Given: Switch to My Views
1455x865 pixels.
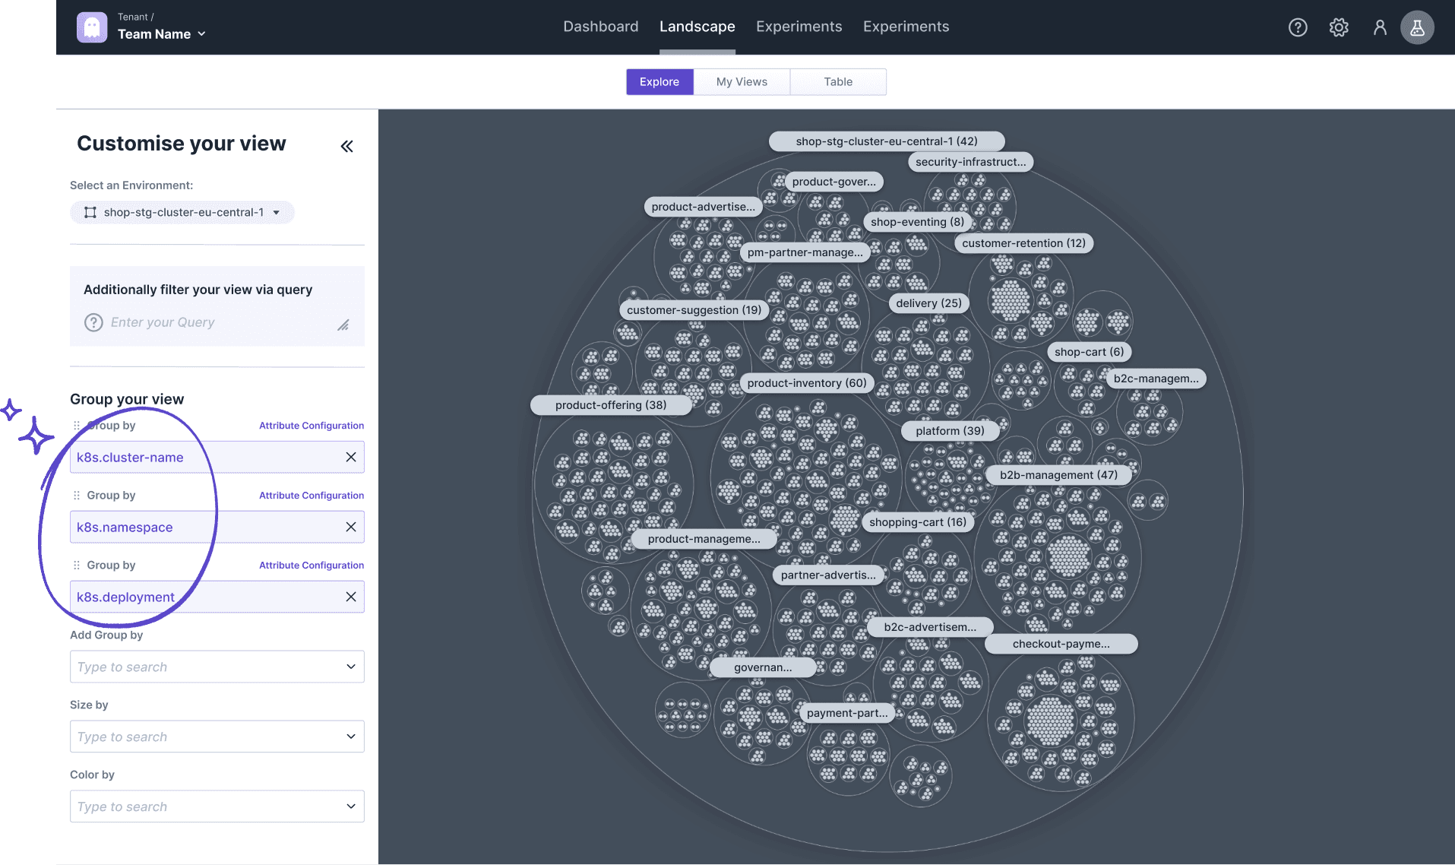Looking at the screenshot, I should click(x=742, y=81).
